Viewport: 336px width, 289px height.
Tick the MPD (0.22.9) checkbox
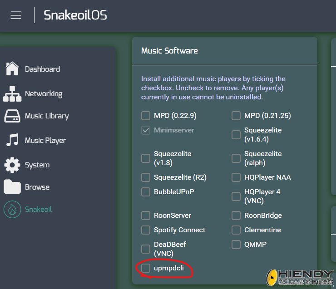click(x=146, y=116)
